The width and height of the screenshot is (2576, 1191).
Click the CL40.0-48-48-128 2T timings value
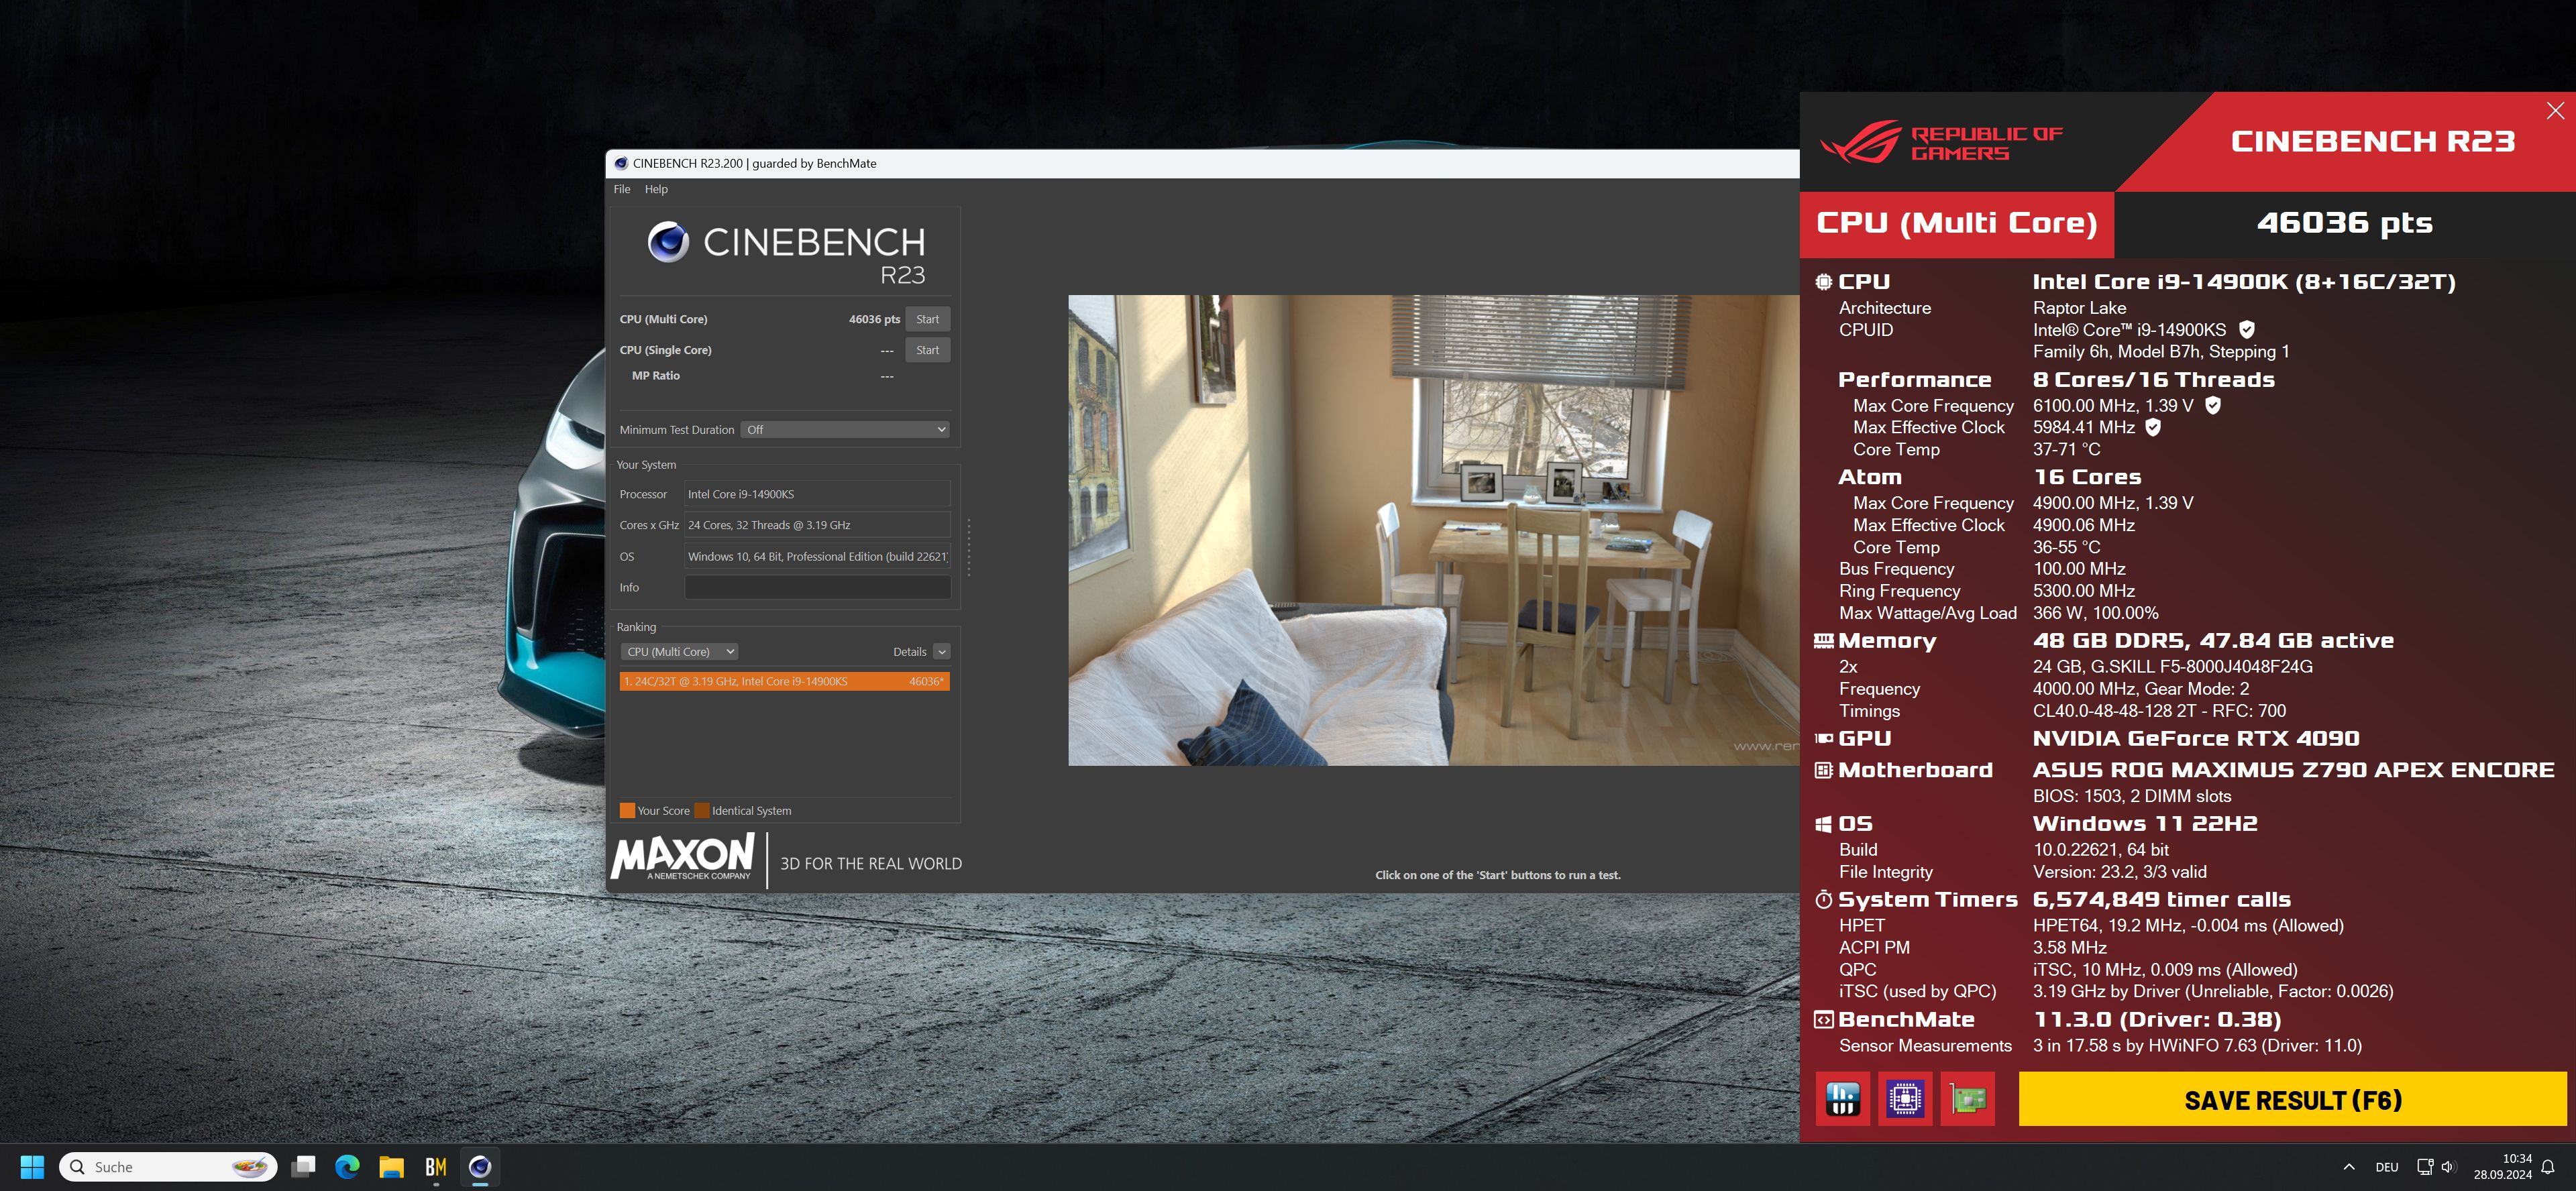click(2159, 711)
